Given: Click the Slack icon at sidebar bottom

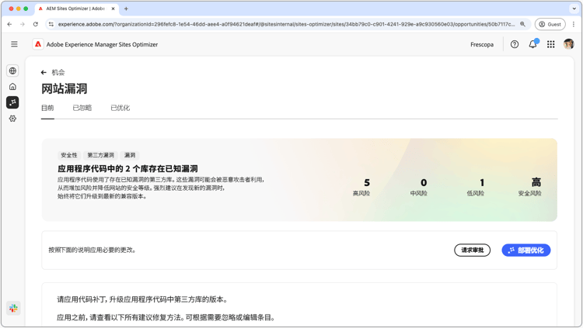Looking at the screenshot, I should click(13, 308).
